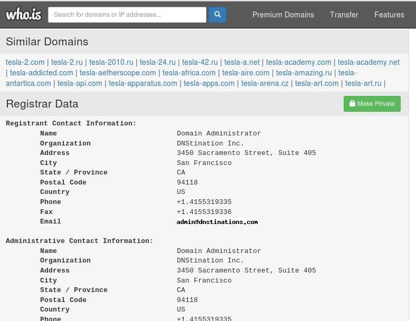Viewport: 416px width, 321px height.
Task: Open the Features menu item
Action: (x=389, y=15)
